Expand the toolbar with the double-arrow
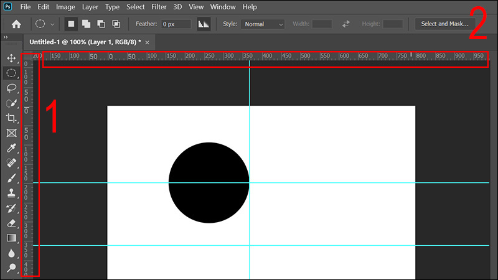The image size is (498, 280). [x=6, y=37]
